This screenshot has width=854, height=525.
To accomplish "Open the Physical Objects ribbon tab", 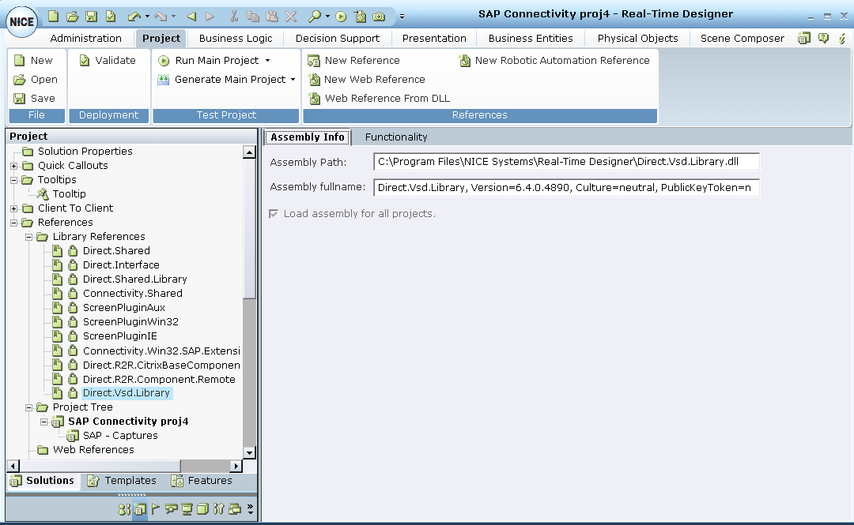I will pyautogui.click(x=637, y=38).
